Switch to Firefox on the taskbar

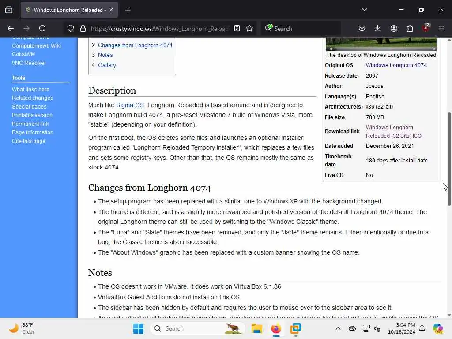click(276, 328)
